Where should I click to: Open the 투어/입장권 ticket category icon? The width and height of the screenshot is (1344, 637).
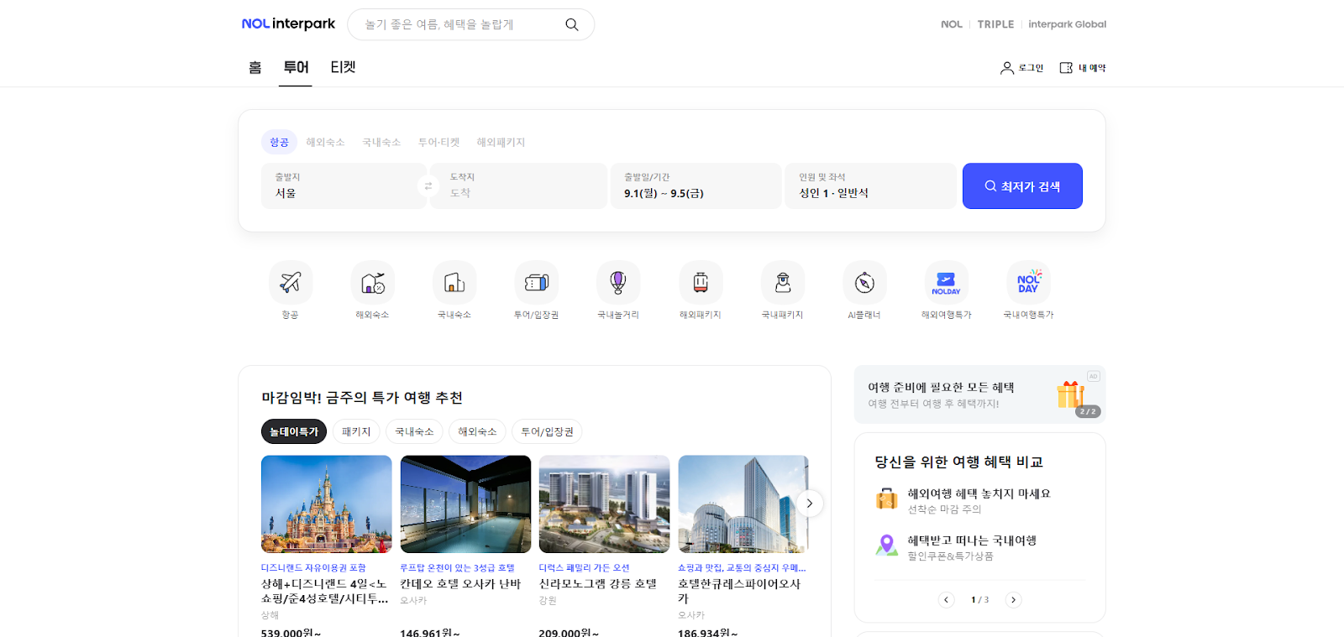click(537, 283)
